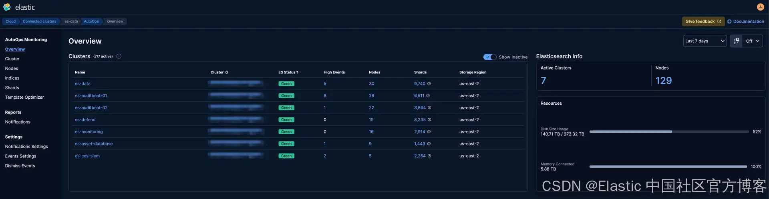Click the shards info icon for es-asset-database
769x199 pixels.
[x=429, y=143]
